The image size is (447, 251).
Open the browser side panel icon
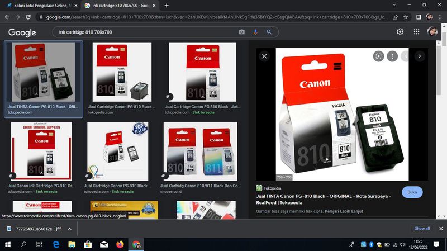pyautogui.click(x=419, y=17)
